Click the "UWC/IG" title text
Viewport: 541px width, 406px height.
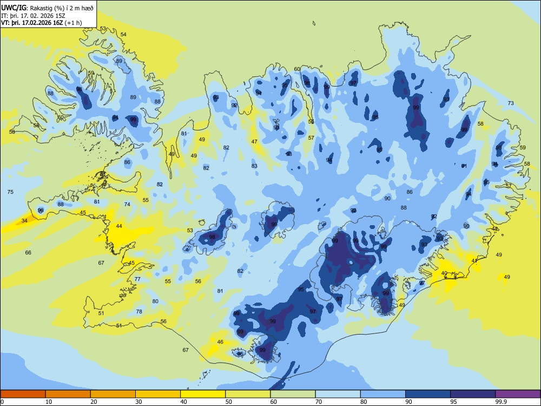coord(13,8)
